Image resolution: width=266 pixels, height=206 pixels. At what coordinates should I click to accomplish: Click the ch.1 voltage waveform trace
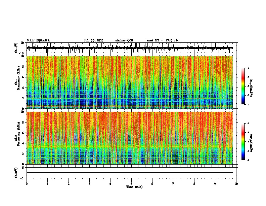point(130,48)
